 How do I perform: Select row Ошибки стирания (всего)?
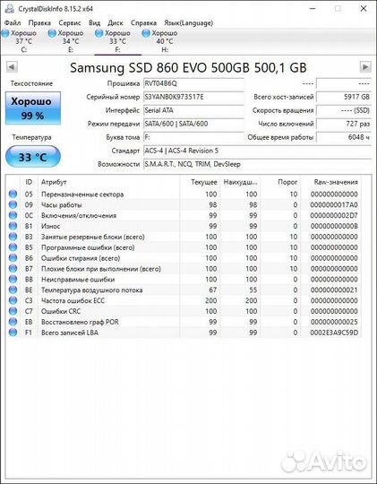[x=184, y=258]
